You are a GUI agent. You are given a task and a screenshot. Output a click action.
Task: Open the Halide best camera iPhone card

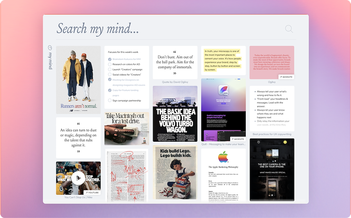pos(272,170)
